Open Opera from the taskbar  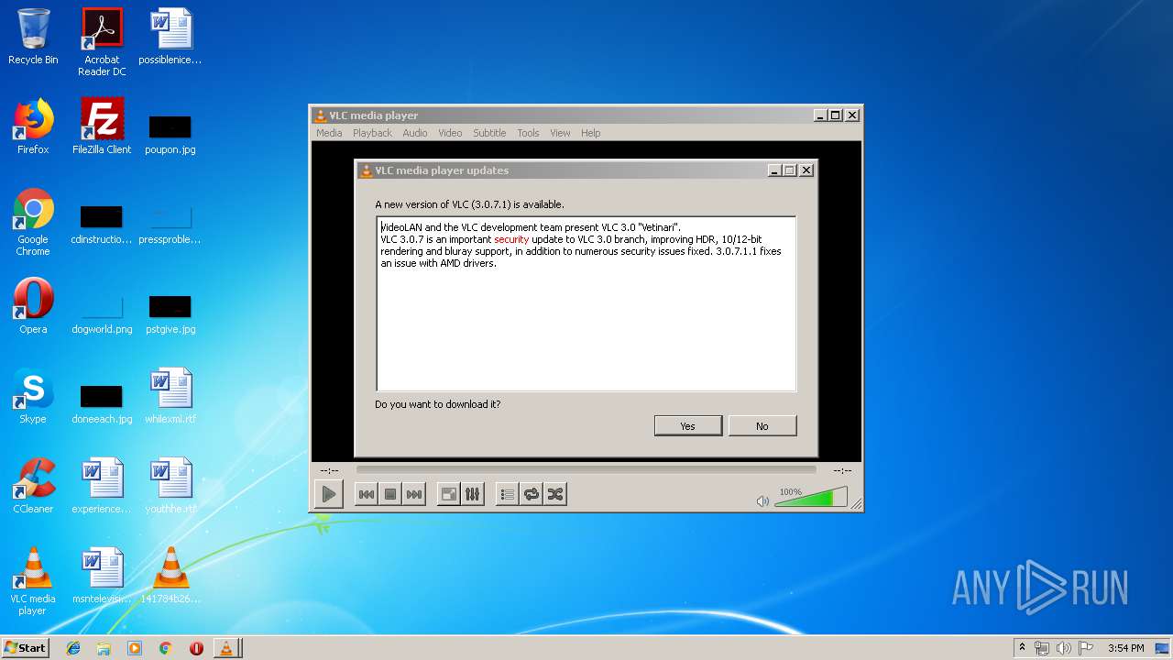196,648
